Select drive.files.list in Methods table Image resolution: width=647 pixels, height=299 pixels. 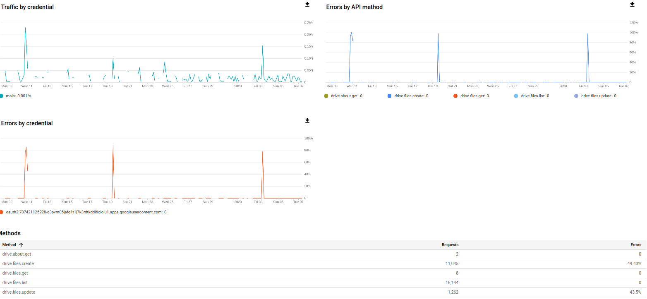15,282
